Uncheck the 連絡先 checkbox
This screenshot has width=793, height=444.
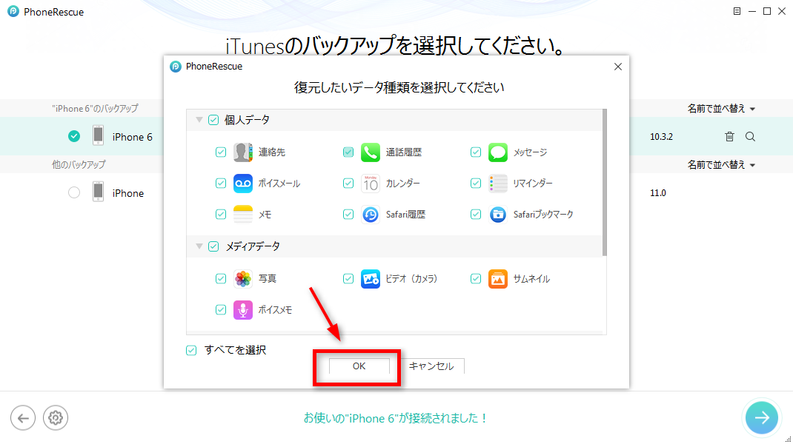tap(221, 152)
